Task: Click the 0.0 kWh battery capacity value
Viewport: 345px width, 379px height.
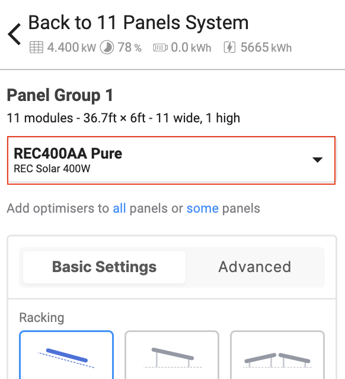Action: 191,48
